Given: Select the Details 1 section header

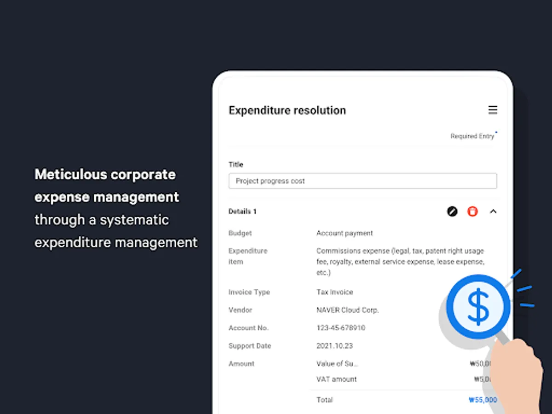Looking at the screenshot, I should (x=242, y=212).
